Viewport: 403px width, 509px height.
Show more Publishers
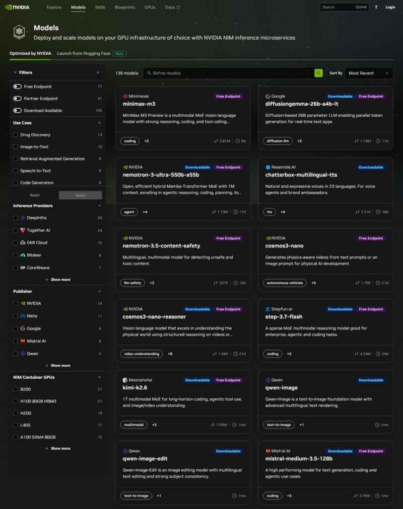tap(58, 366)
